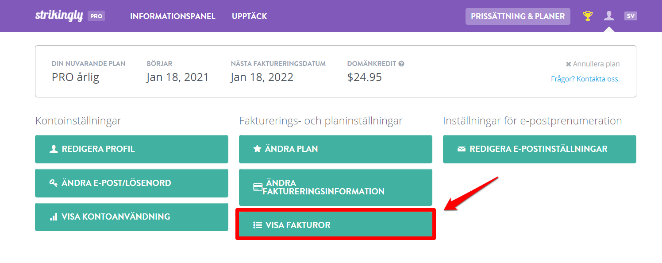
Task: Open Prissättning & Planer
Action: click(518, 16)
